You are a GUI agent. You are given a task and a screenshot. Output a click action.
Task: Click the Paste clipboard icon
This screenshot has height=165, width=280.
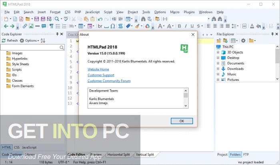pos(86,19)
